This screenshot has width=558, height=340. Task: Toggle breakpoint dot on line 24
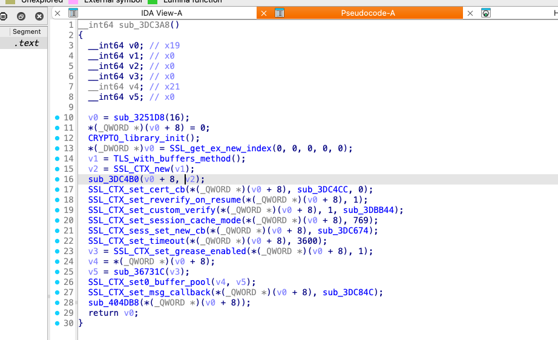click(x=57, y=261)
